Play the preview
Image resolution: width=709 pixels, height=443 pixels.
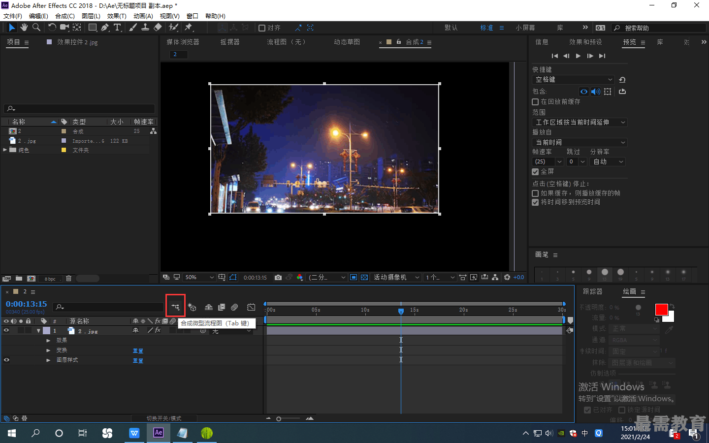click(x=578, y=56)
